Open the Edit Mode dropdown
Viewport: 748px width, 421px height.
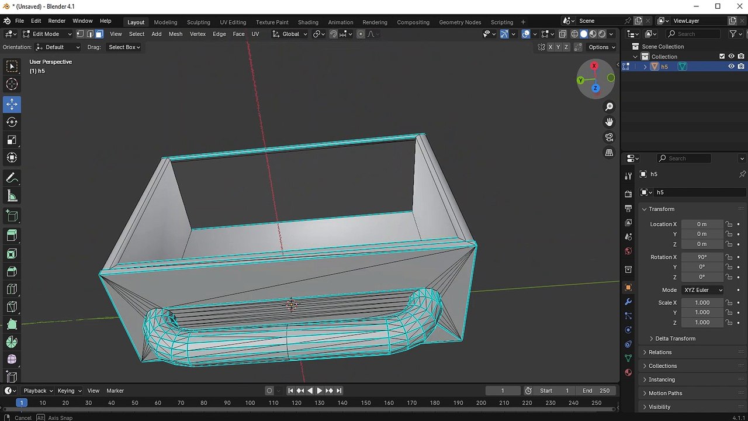point(47,34)
